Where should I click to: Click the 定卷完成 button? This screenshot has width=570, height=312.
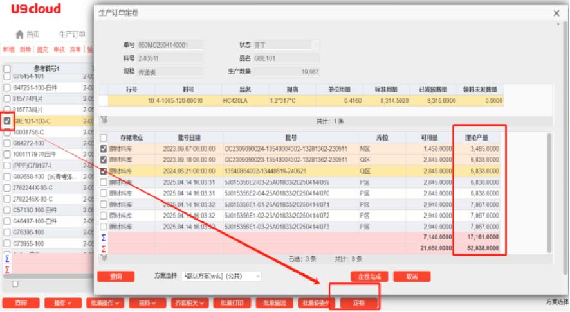coord(369,276)
